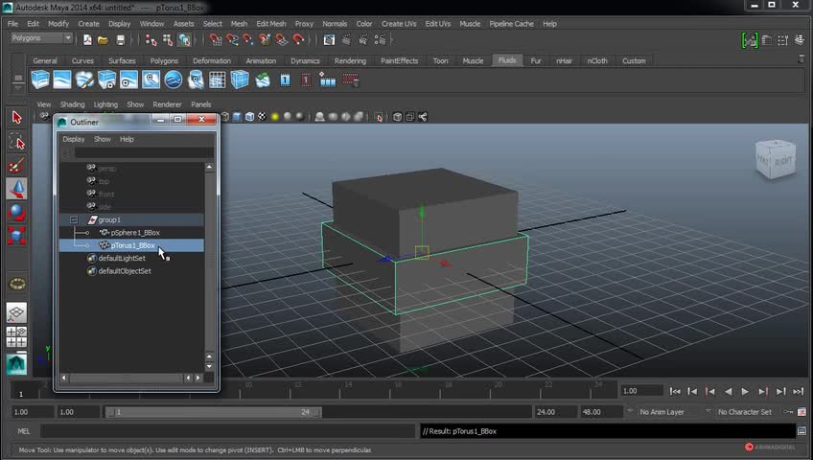Toggle snap to grids magnet icon
This screenshot has width=813, height=460.
point(218,39)
